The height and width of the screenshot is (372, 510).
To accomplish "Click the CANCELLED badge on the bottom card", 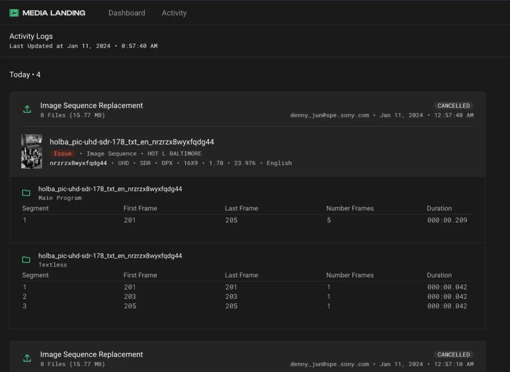I will coord(453,355).
